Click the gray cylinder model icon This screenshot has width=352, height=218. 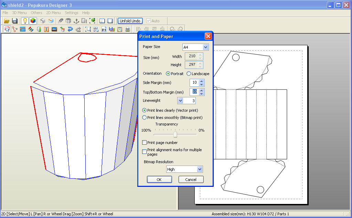tap(68, 21)
